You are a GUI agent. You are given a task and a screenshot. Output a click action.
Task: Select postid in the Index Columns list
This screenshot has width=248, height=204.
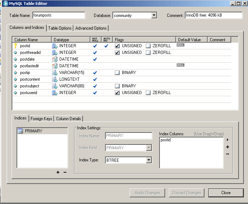coord(165,140)
